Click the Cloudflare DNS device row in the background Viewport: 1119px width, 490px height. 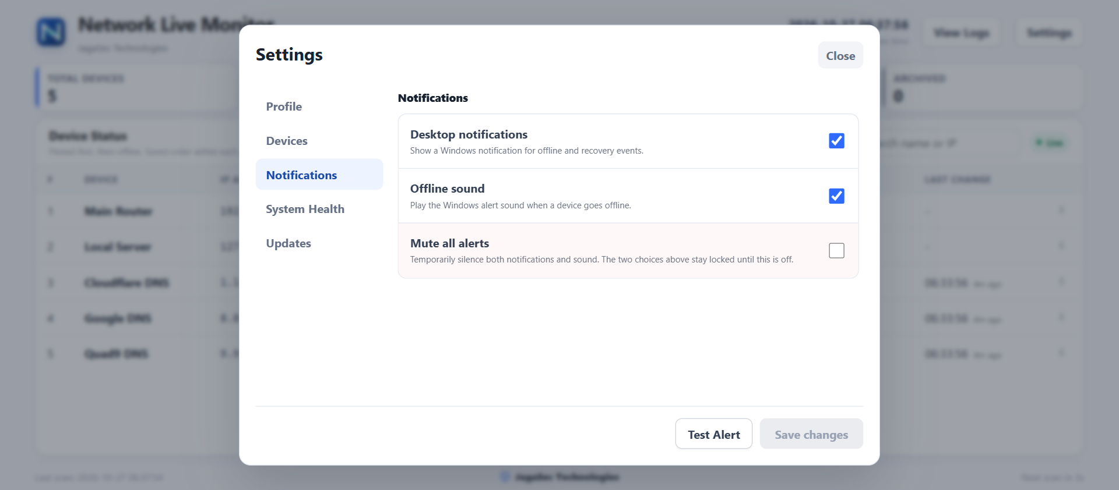(138, 283)
